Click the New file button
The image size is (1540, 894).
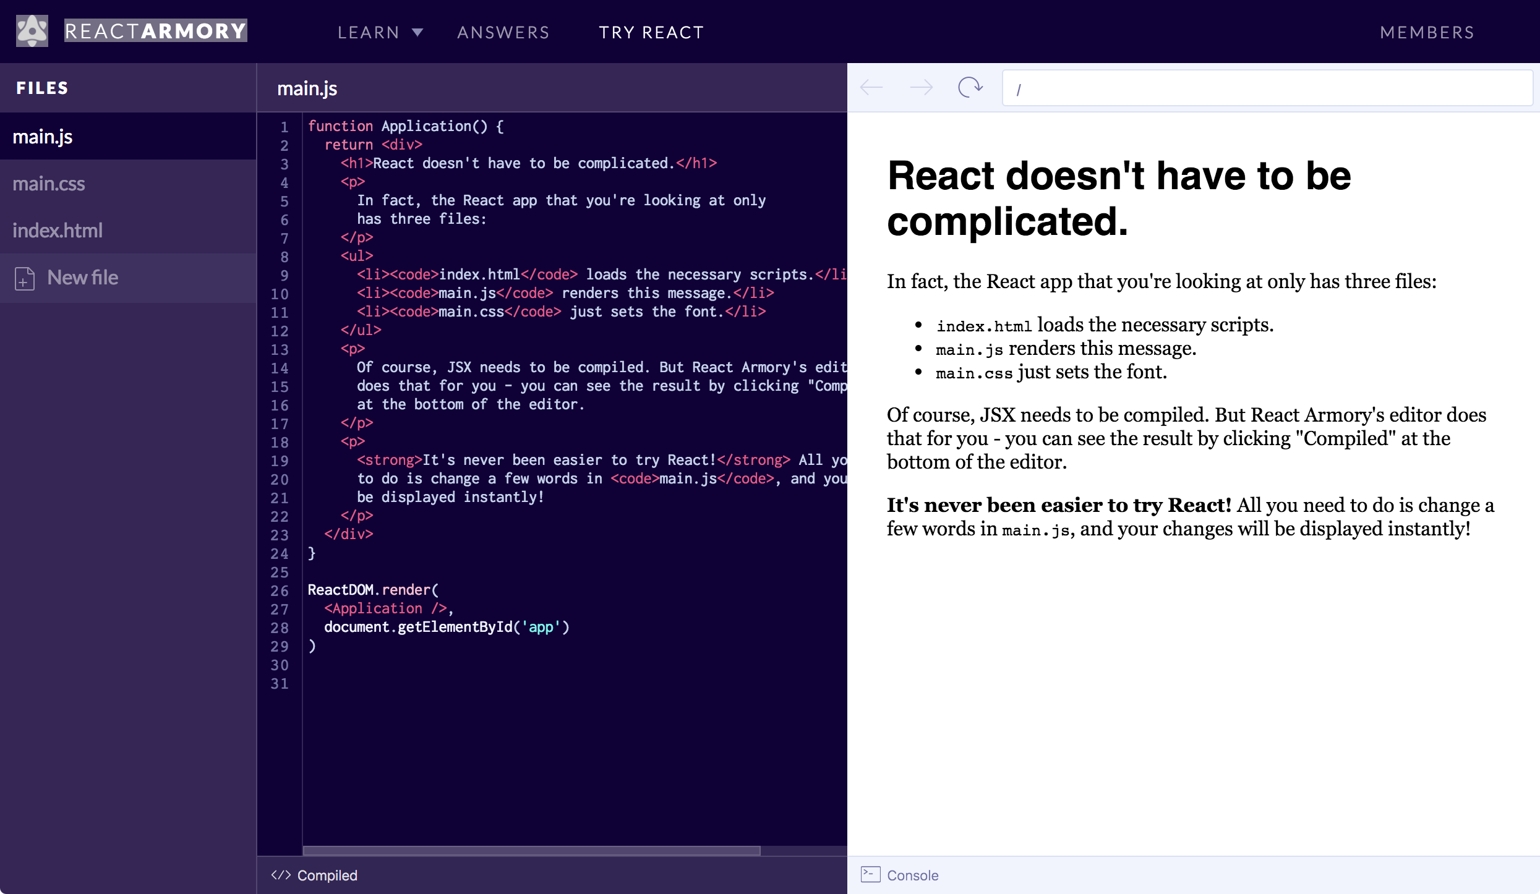[x=82, y=278]
